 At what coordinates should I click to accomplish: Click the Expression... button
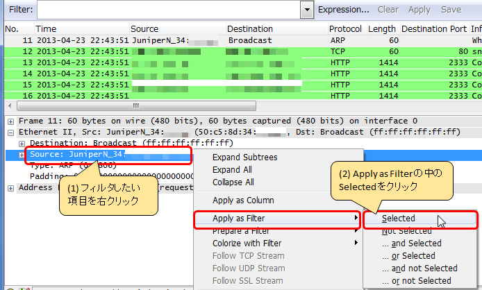343,10
